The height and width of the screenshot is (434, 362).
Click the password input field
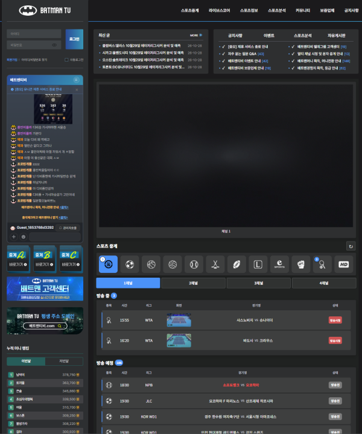pos(34,45)
